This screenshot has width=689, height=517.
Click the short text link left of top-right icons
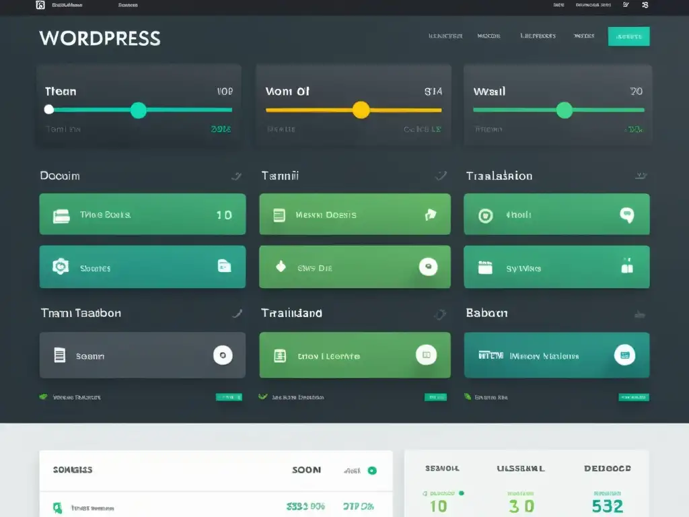pos(558,5)
